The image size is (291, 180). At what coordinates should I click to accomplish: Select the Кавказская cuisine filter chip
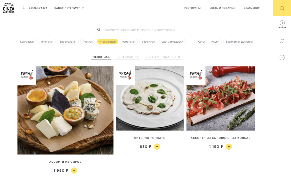[27, 42]
